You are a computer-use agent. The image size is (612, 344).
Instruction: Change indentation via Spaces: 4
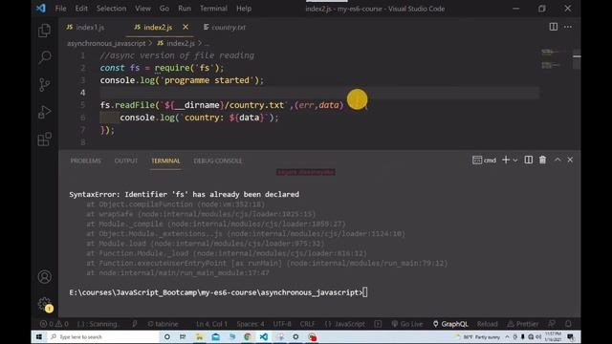click(251, 324)
